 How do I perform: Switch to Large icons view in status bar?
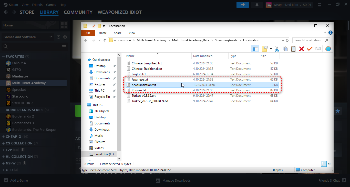point(330,164)
